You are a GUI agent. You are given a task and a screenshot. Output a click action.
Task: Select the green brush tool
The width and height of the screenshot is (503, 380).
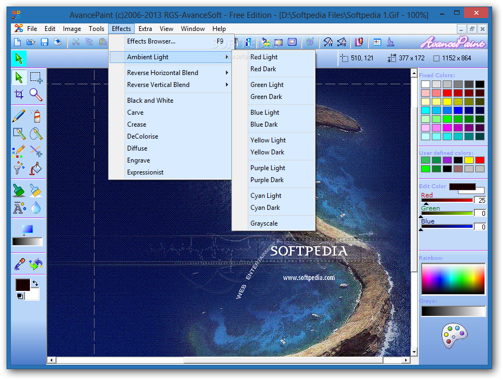pos(19,190)
